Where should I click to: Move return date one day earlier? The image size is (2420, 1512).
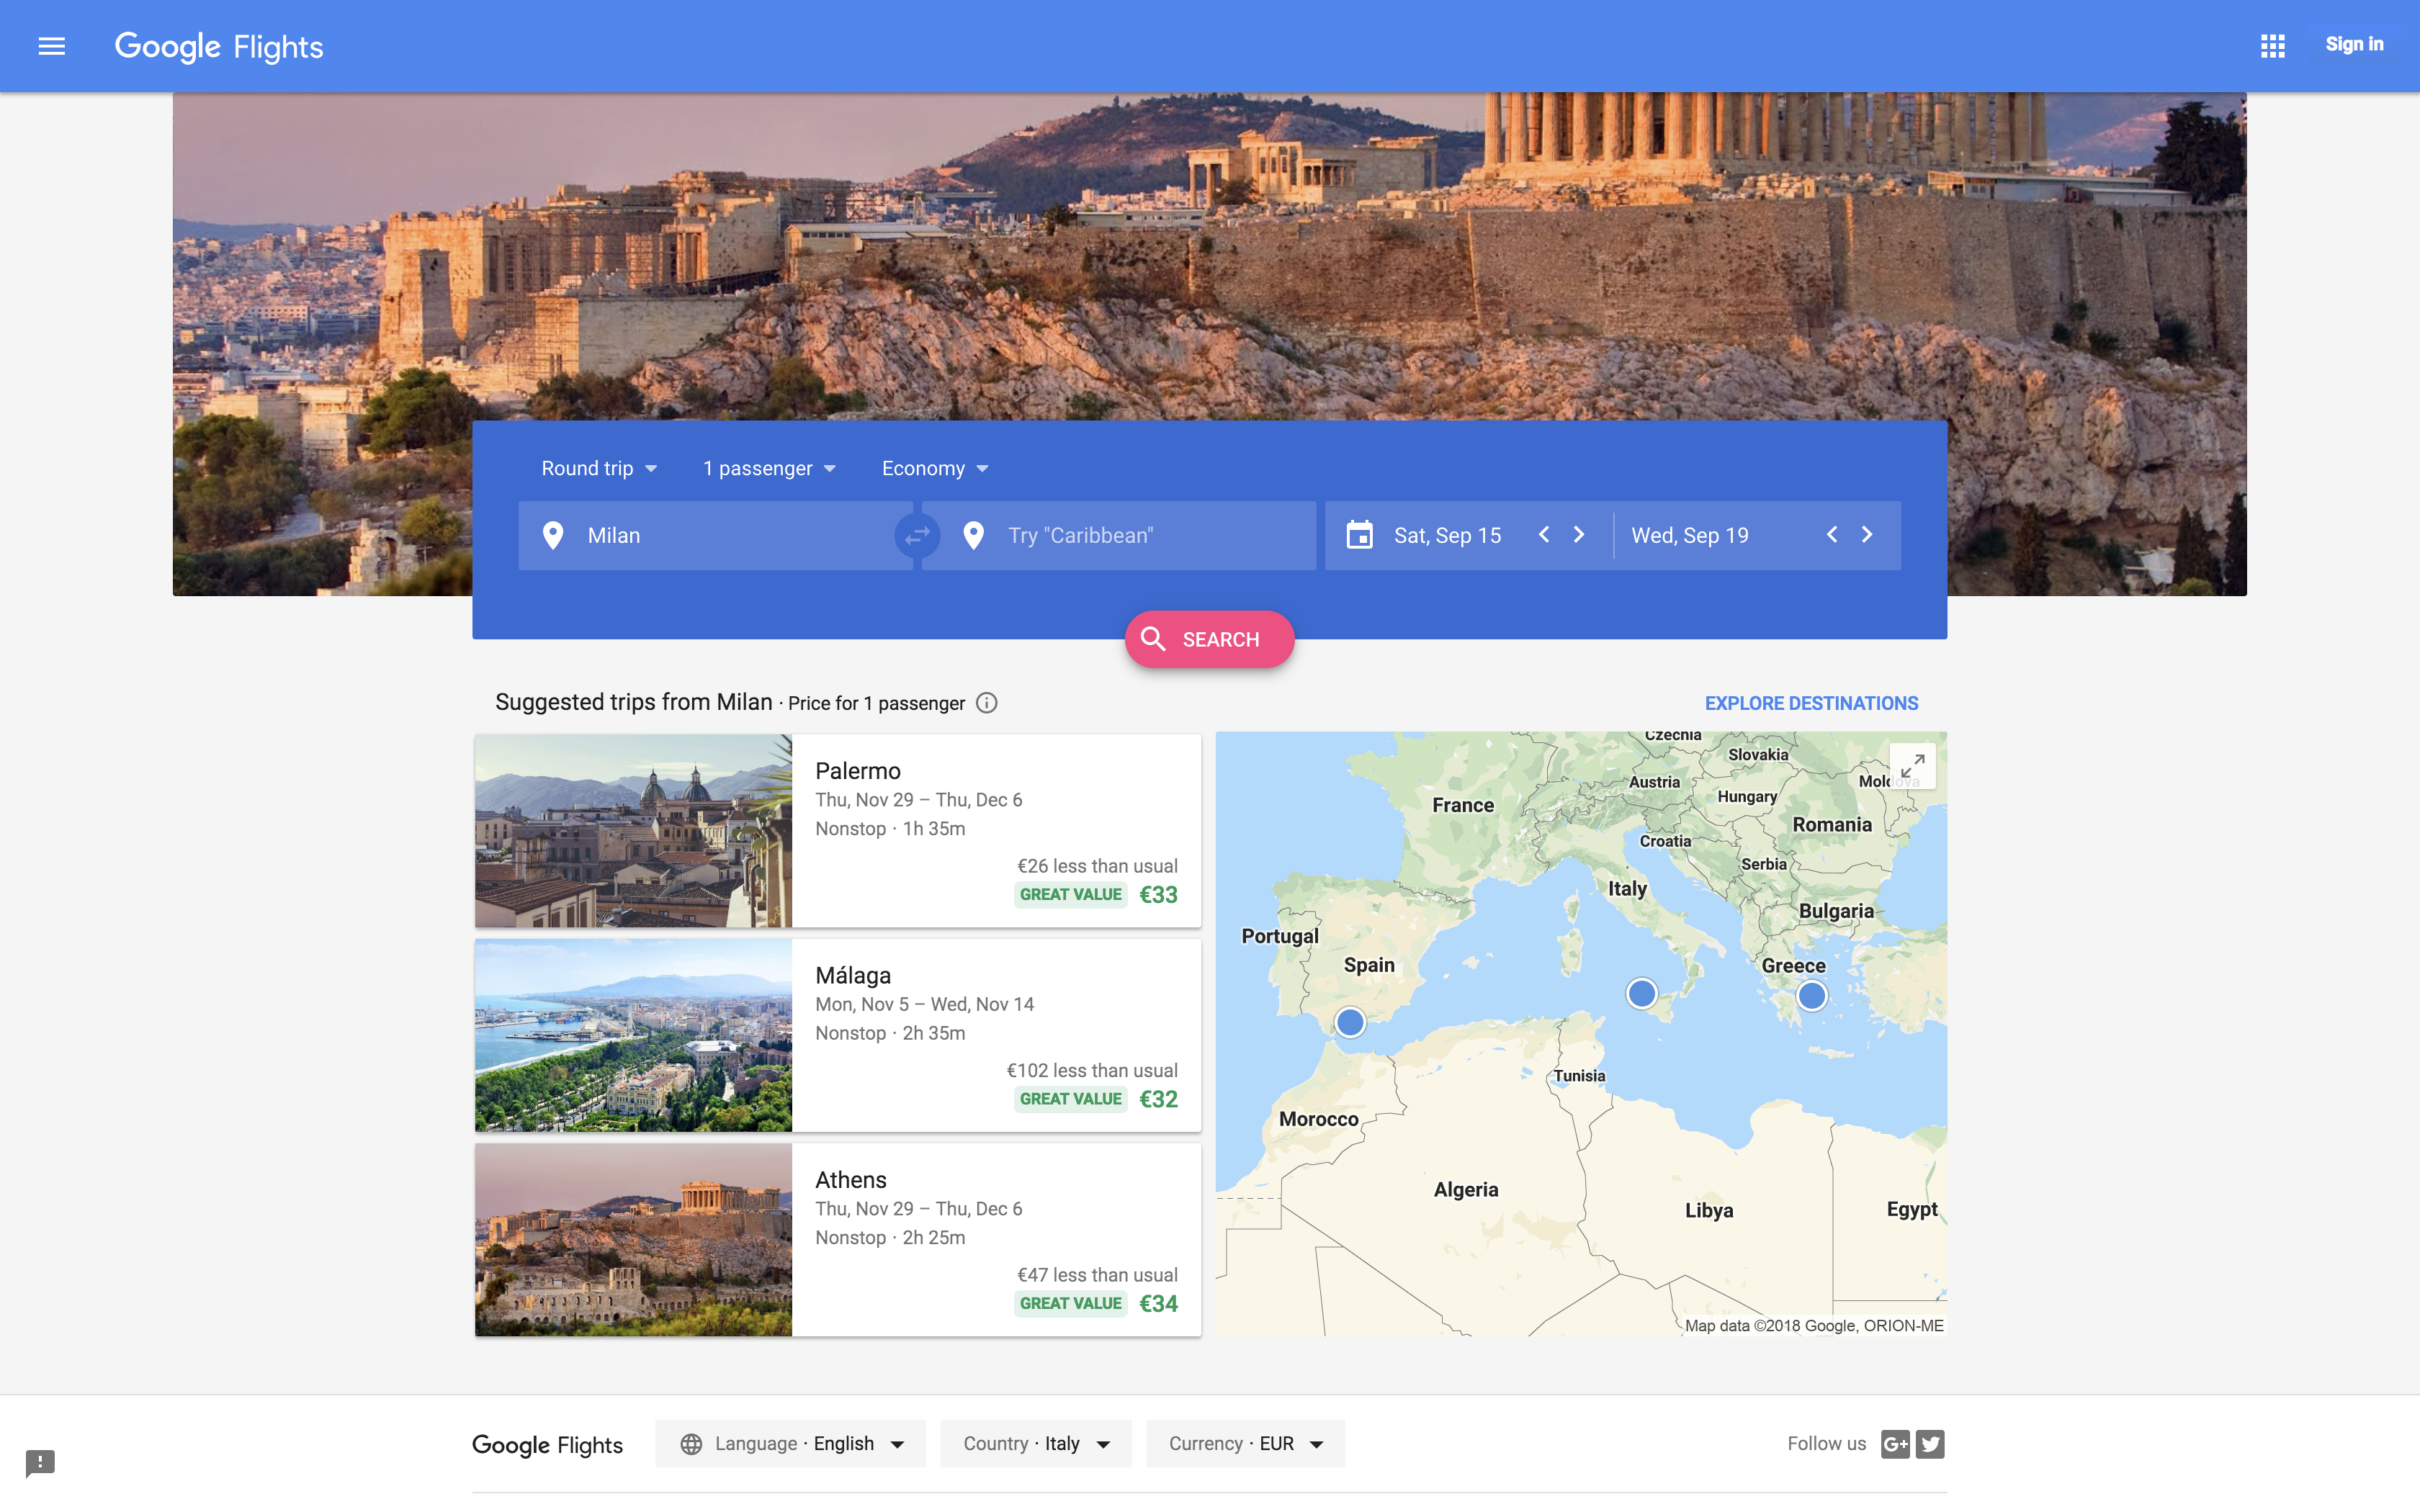(x=1831, y=535)
